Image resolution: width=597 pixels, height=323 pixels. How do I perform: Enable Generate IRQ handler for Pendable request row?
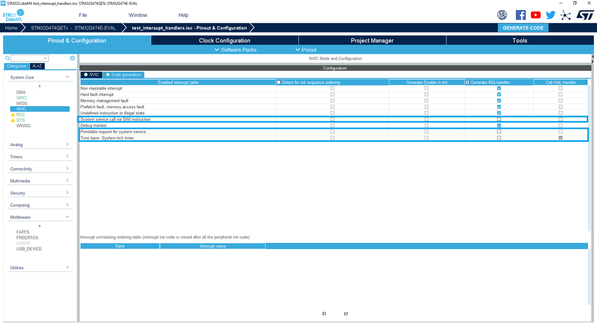499,132
